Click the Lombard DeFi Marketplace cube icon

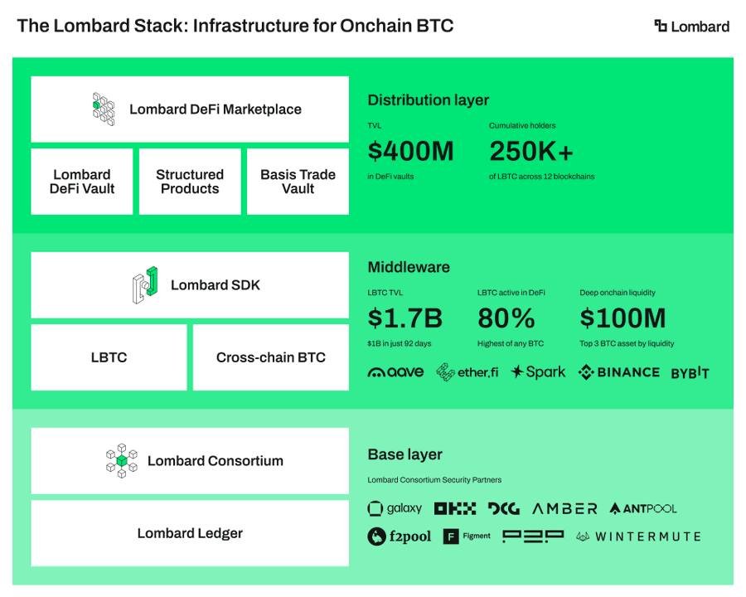[104, 109]
